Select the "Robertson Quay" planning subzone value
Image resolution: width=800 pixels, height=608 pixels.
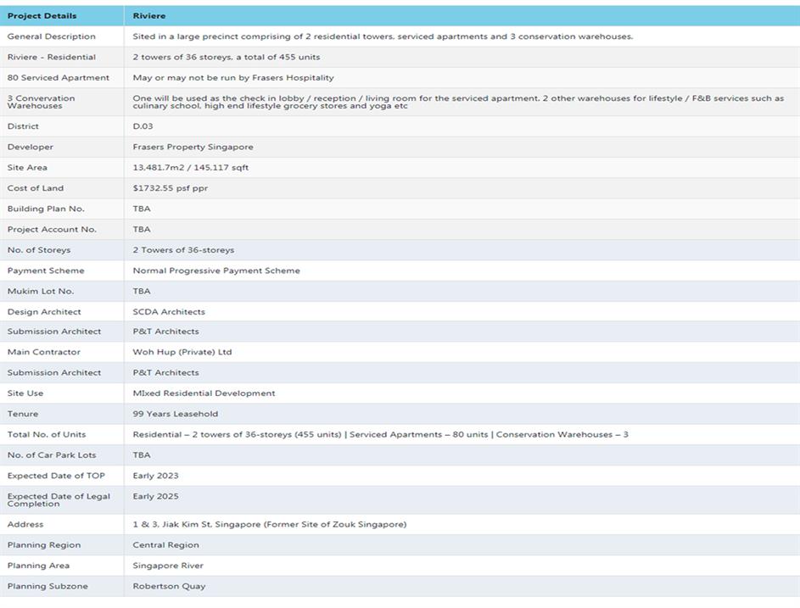169,587
